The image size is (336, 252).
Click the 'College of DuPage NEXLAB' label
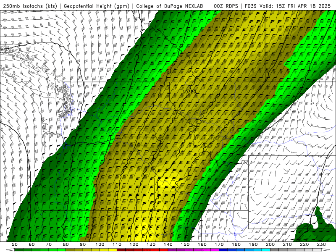click(170, 6)
